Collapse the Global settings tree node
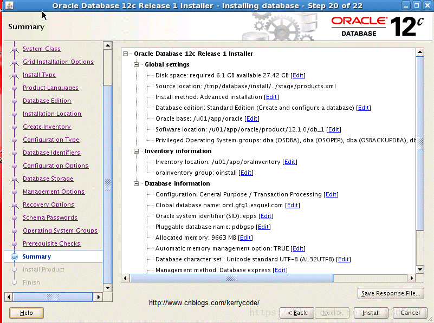 [136, 65]
